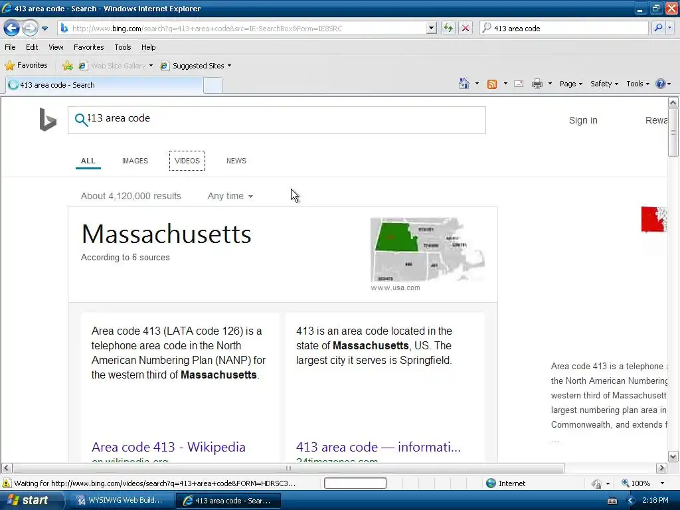
Task: Click horizontal scrollbar right arrow
Action: click(x=661, y=468)
